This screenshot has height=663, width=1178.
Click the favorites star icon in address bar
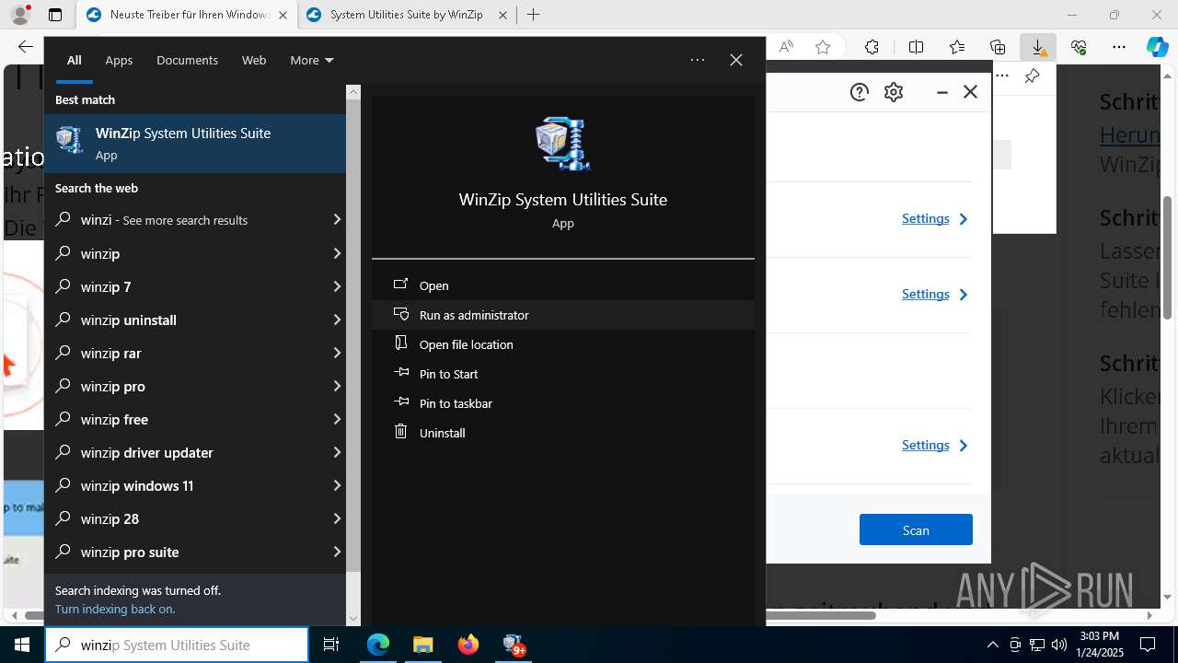pyautogui.click(x=823, y=47)
